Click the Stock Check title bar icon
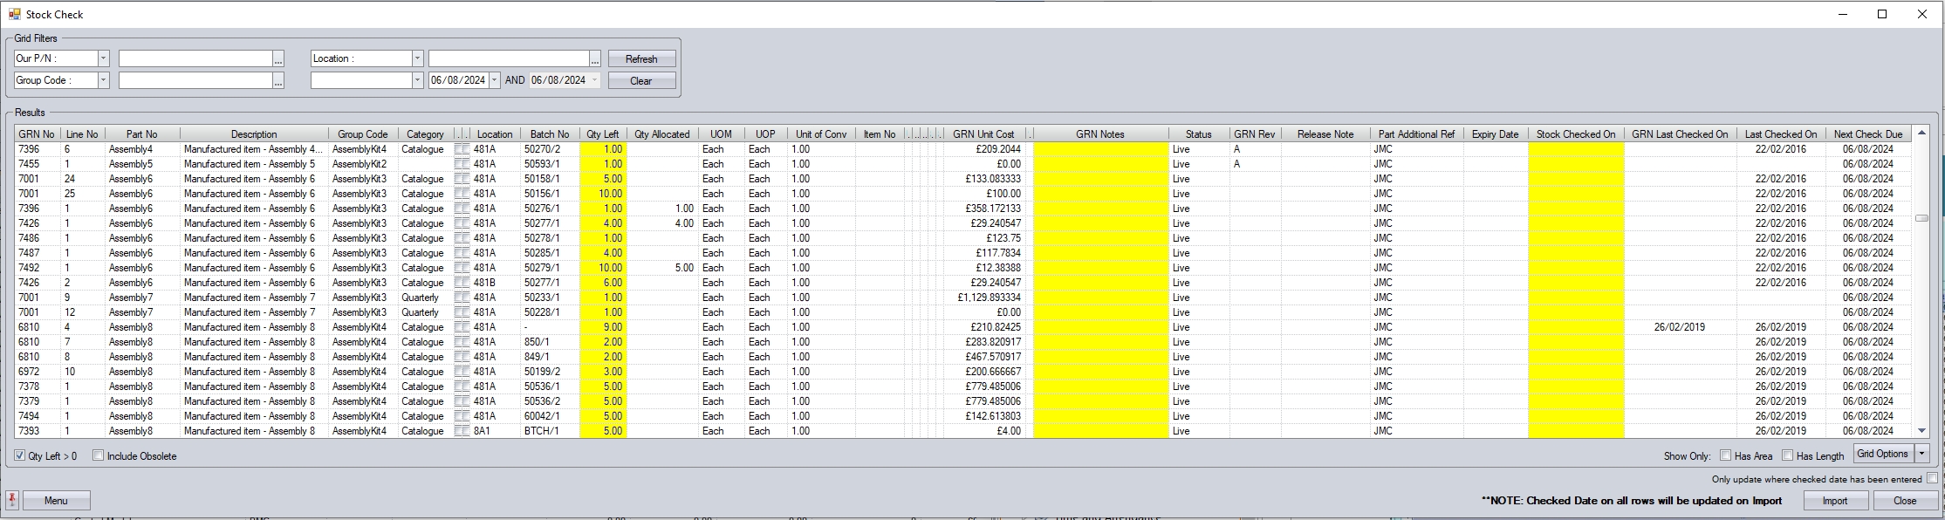Screen dimensions: 1945x520 (x=15, y=14)
